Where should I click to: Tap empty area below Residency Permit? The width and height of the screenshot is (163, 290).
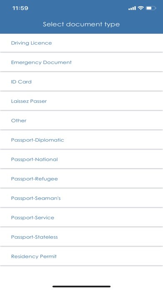point(81,275)
